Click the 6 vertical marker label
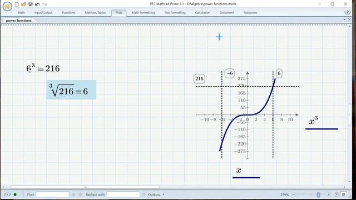356x200 pixels. click(x=279, y=73)
